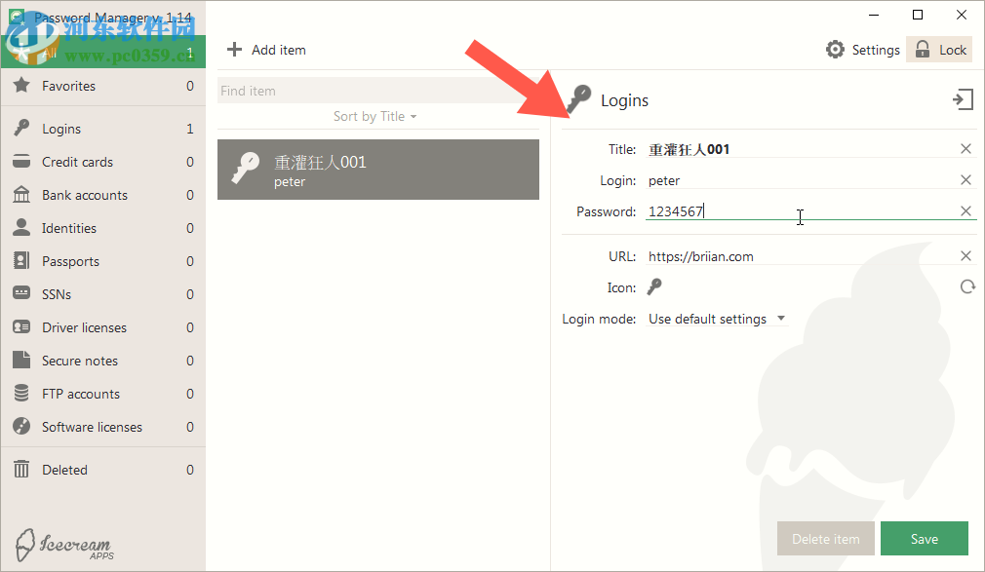
Task: Refresh the login entry icon
Action: [x=966, y=286]
